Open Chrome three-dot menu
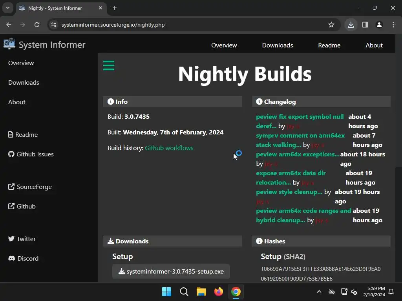This screenshot has height=301, width=402. coord(393,25)
